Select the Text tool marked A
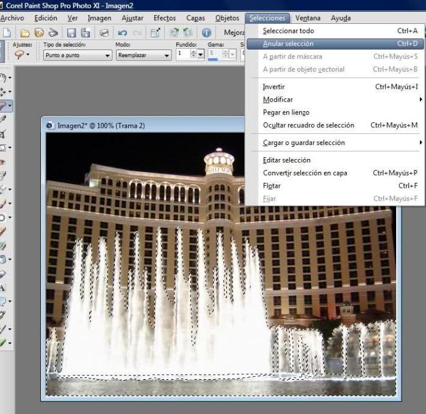The image size is (426, 414). pyautogui.click(x=2, y=287)
